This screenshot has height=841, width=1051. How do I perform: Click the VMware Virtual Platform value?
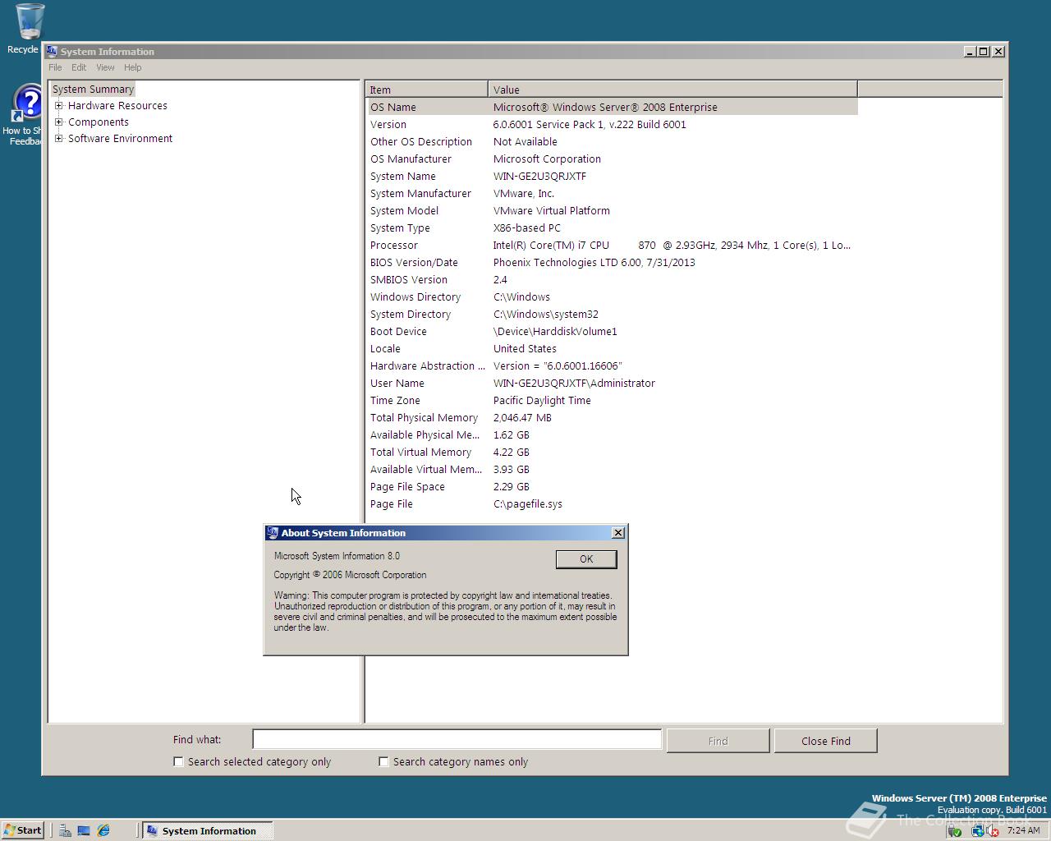551,210
